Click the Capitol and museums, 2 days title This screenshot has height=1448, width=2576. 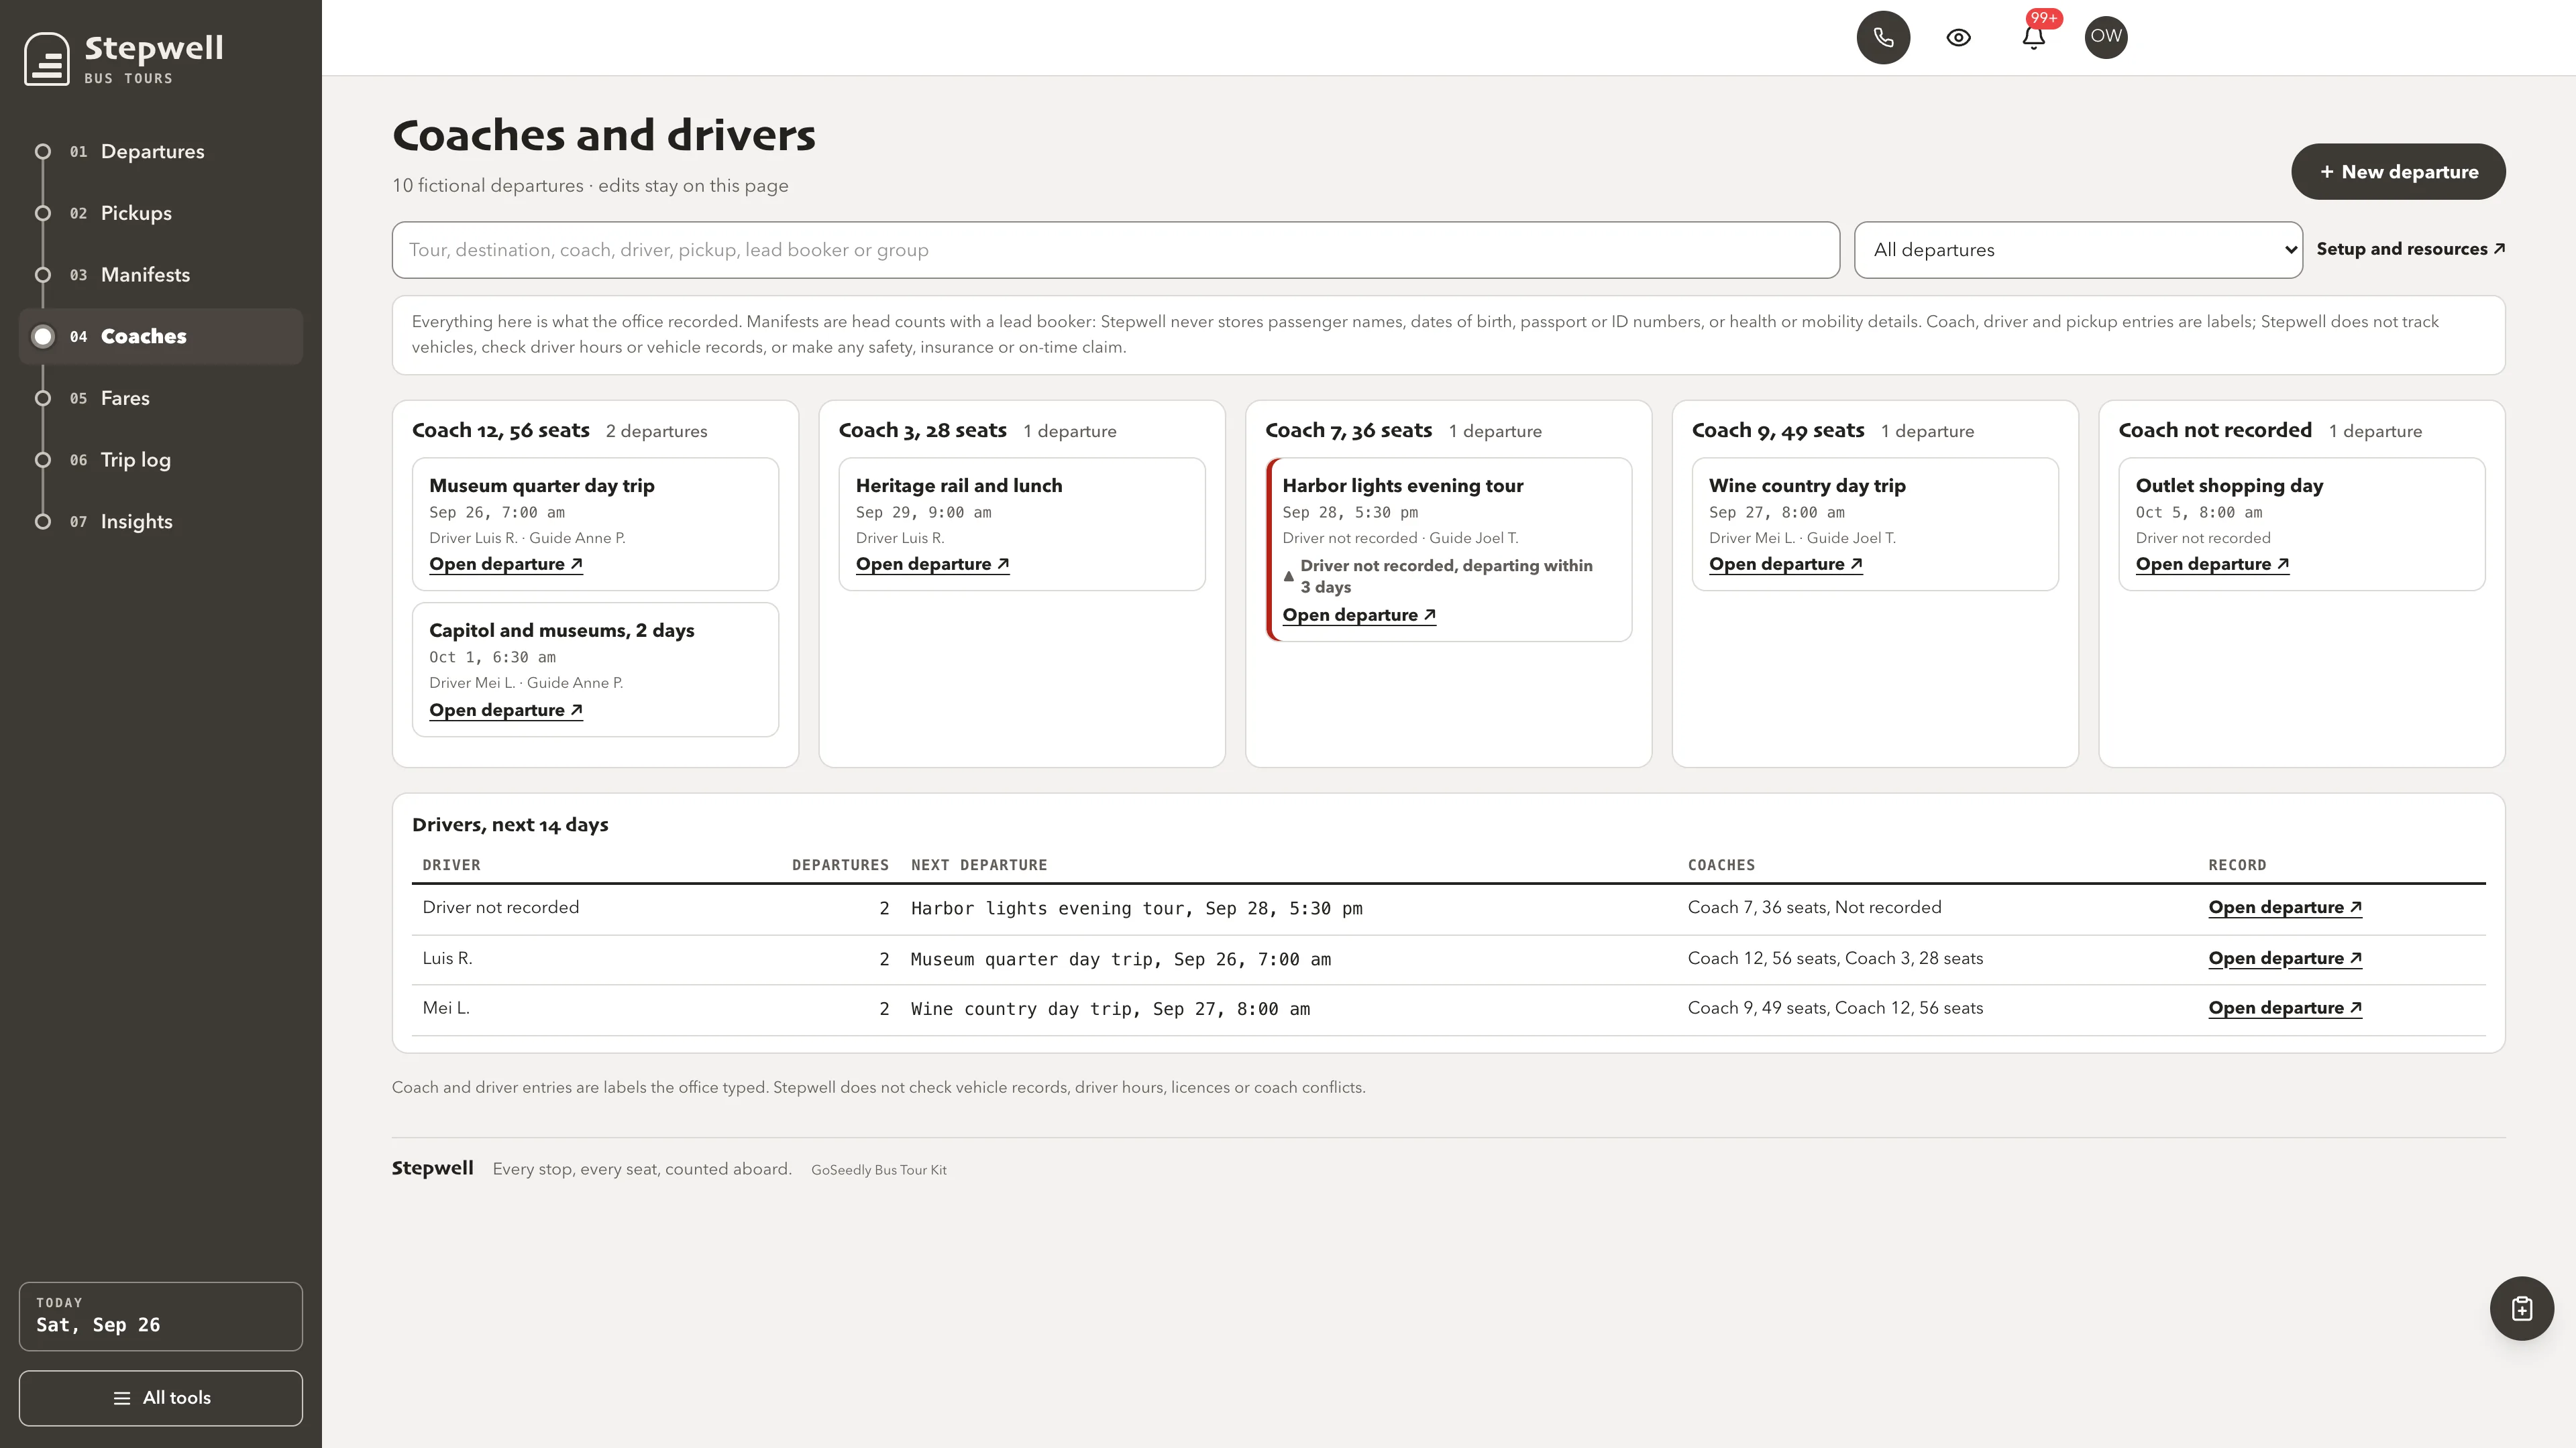point(562,631)
